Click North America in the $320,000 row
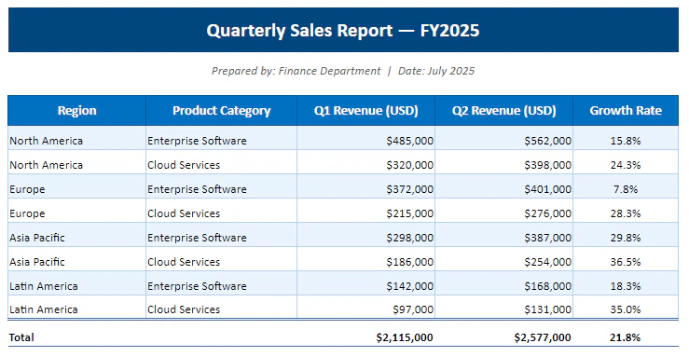 (x=46, y=165)
